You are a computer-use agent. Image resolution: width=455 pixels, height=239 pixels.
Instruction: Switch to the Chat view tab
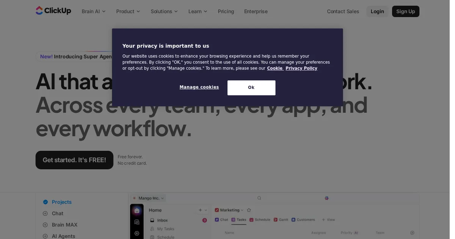coord(221,219)
